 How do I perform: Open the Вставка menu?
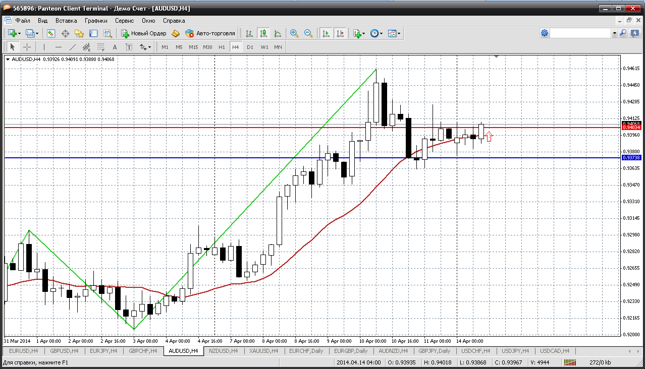pyautogui.click(x=66, y=21)
